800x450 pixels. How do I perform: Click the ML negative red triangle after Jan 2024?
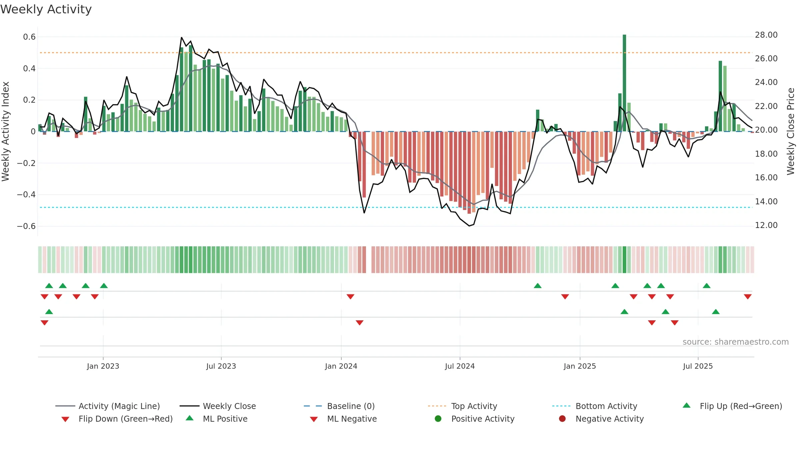(360, 323)
